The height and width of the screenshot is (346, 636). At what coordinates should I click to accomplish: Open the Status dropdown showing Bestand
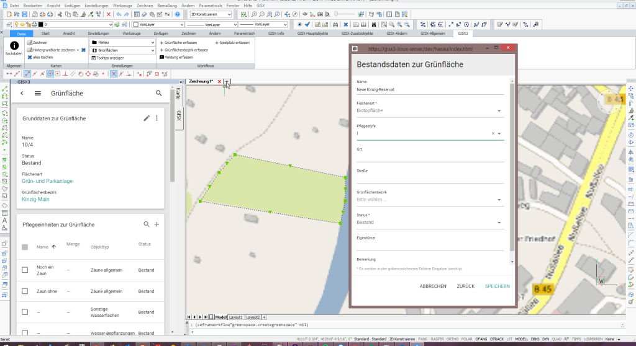[x=430, y=223]
